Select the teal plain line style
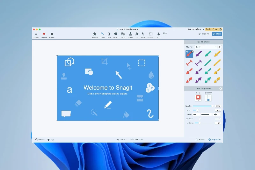The width and height of the screenshot is (255, 170). pyautogui.click(x=208, y=63)
